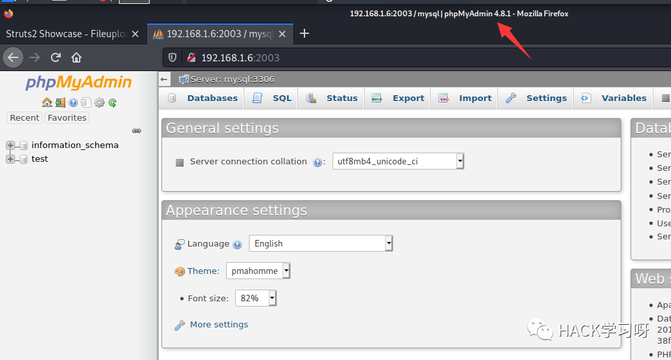
Task: Open the Theme dropdown showing pmahomme
Action: point(259,271)
